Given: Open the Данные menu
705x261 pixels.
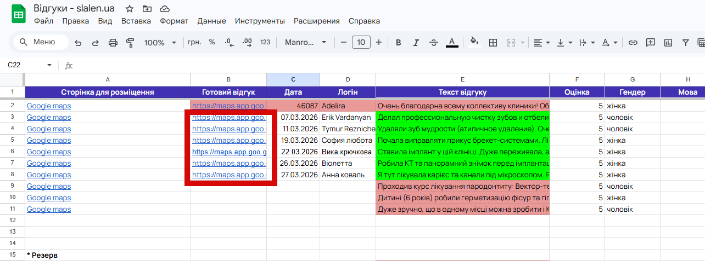Looking at the screenshot, I should pos(211,21).
